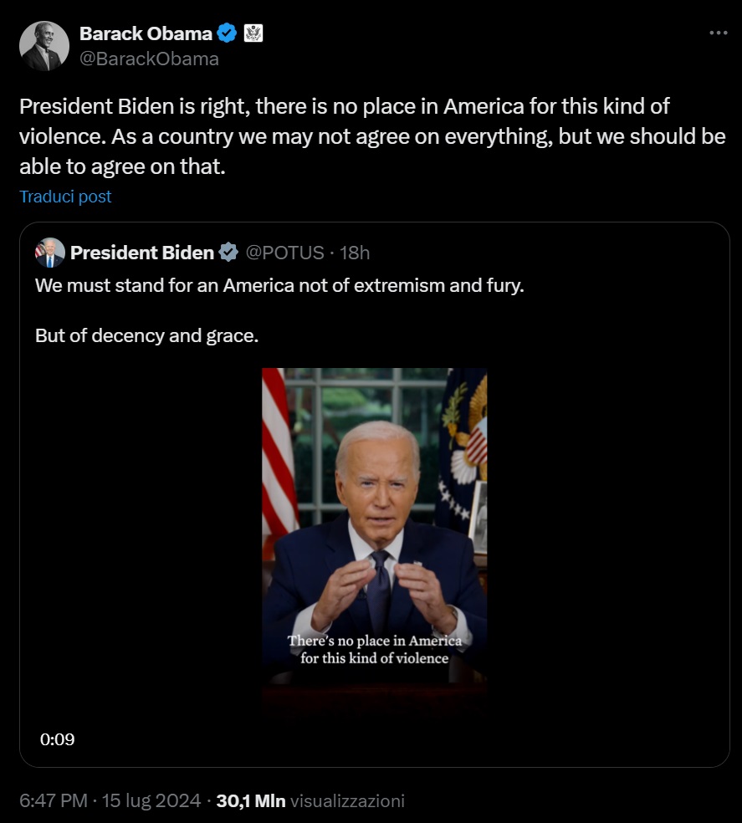Open Barack Obama's profile picture
742x823 pixels.
(44, 46)
